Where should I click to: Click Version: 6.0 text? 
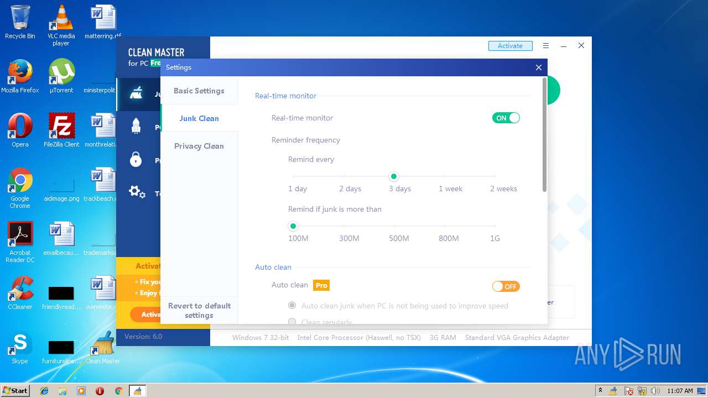click(143, 336)
